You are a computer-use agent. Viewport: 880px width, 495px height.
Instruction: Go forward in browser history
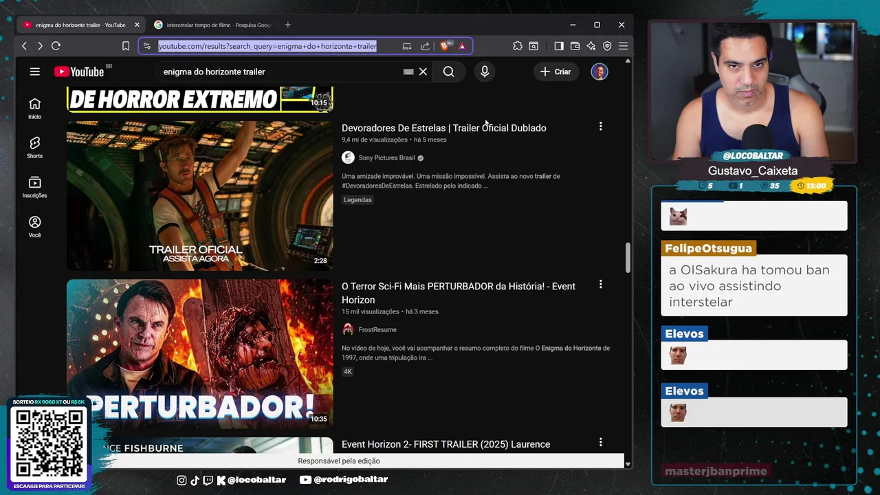click(40, 46)
